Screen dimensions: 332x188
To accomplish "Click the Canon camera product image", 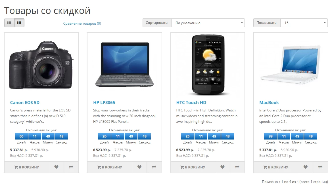I will 41,65.
